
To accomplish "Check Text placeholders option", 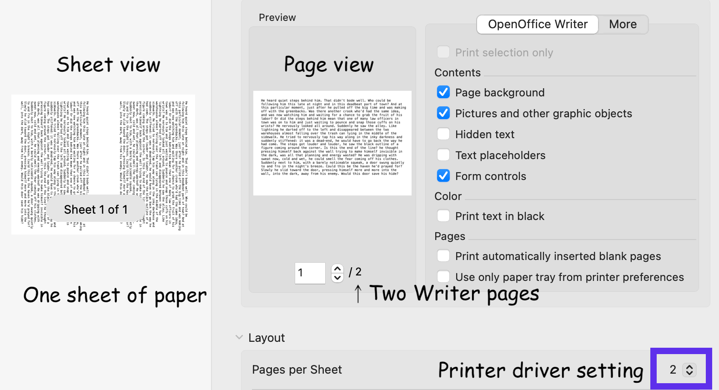I will [x=443, y=155].
